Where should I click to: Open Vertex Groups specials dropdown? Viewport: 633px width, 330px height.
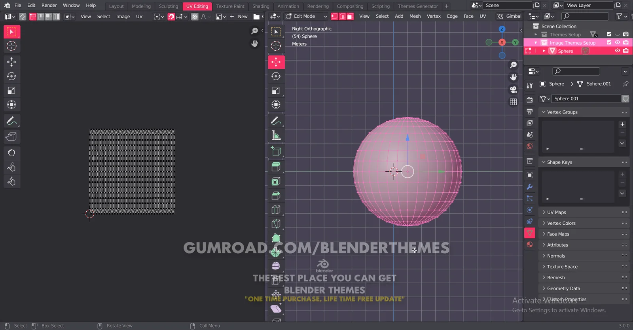622,143
